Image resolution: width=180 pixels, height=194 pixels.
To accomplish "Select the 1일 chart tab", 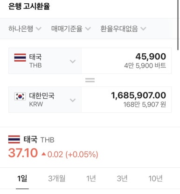I will 22,179.
